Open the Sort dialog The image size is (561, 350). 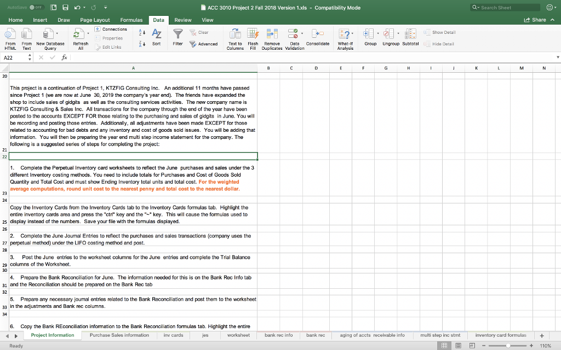coord(156,37)
